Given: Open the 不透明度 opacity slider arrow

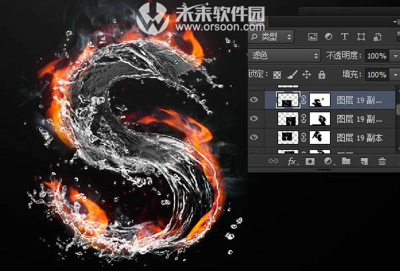Looking at the screenshot, I should point(395,56).
